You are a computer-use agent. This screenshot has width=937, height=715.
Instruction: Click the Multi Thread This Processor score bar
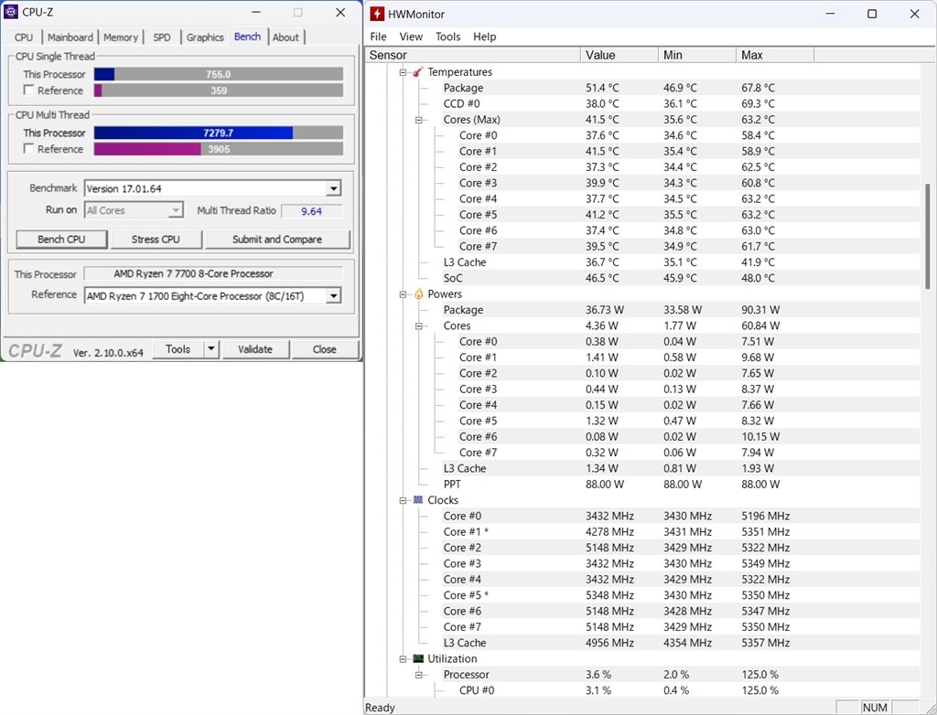tap(219, 133)
